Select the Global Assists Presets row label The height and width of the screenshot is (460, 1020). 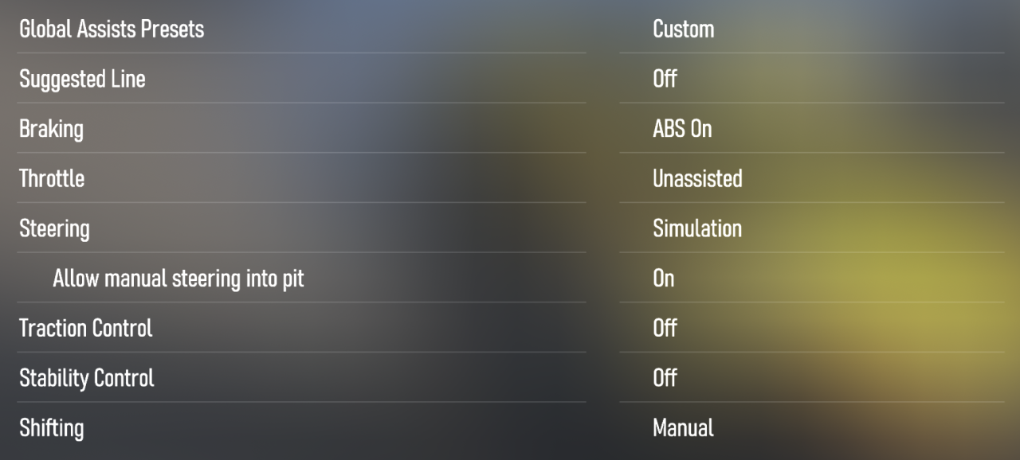click(x=112, y=29)
